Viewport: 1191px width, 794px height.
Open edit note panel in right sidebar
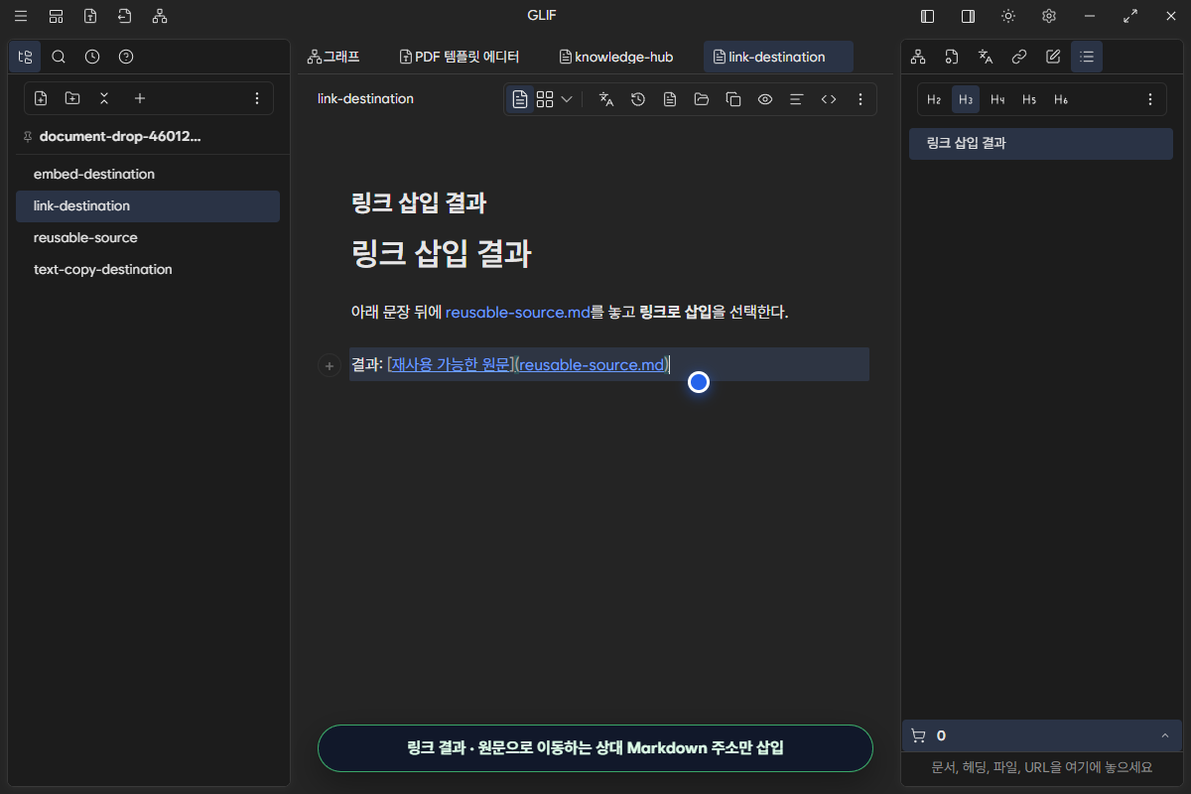pyautogui.click(x=1053, y=57)
